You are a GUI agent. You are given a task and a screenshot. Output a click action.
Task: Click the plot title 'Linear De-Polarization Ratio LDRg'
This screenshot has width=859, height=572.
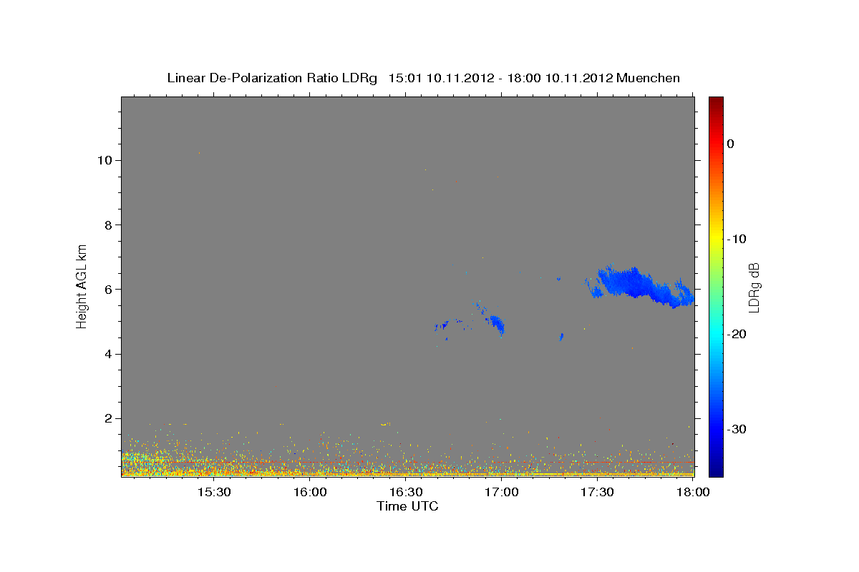[x=271, y=78]
